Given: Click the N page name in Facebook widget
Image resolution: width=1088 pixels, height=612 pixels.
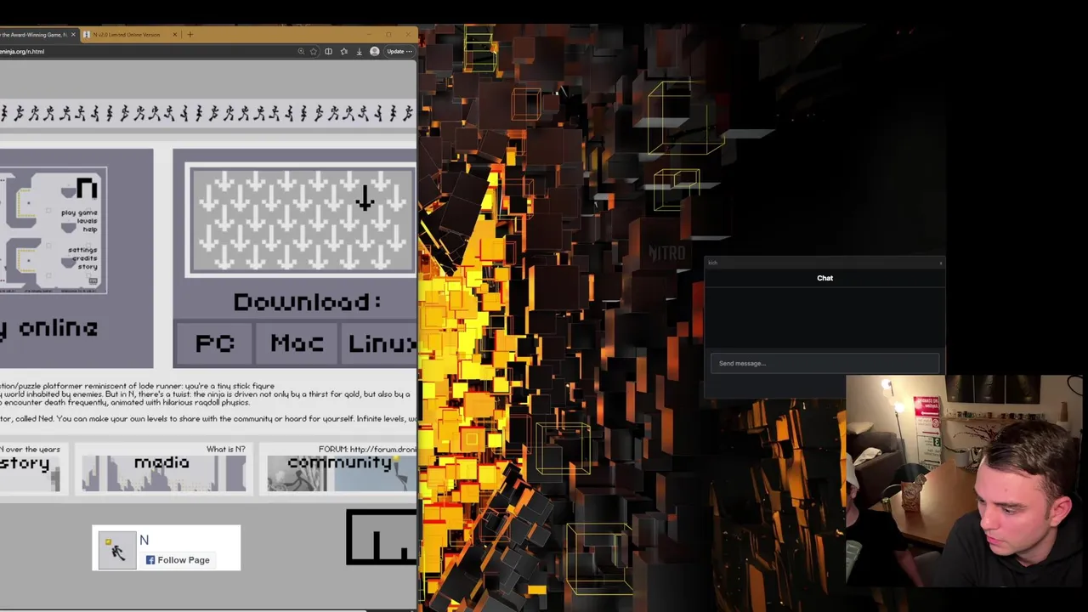Looking at the screenshot, I should (144, 540).
